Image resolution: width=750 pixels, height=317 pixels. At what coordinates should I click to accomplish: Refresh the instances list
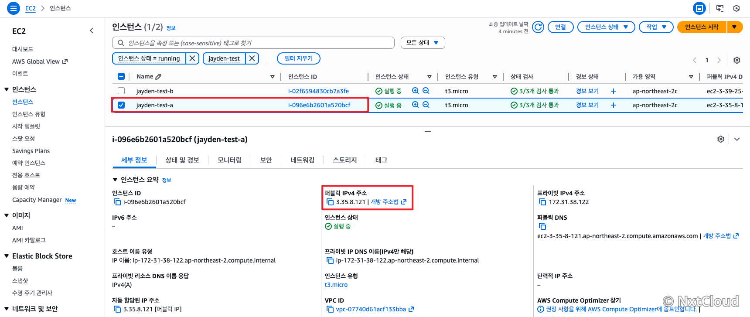pos(539,27)
